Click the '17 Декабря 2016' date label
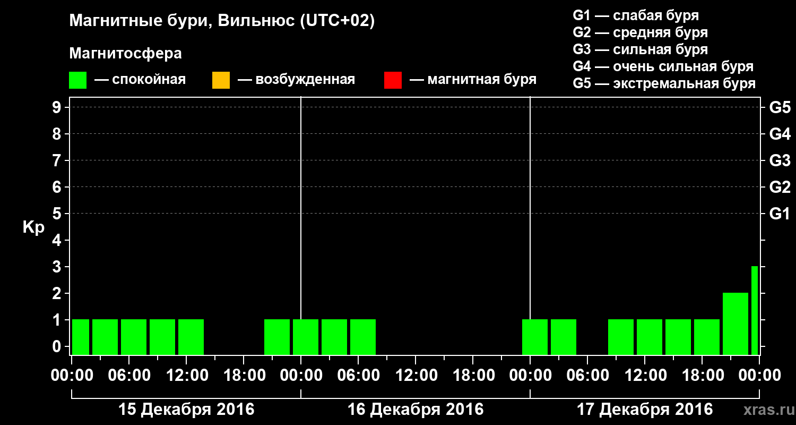The height and width of the screenshot is (425, 796). [x=645, y=410]
